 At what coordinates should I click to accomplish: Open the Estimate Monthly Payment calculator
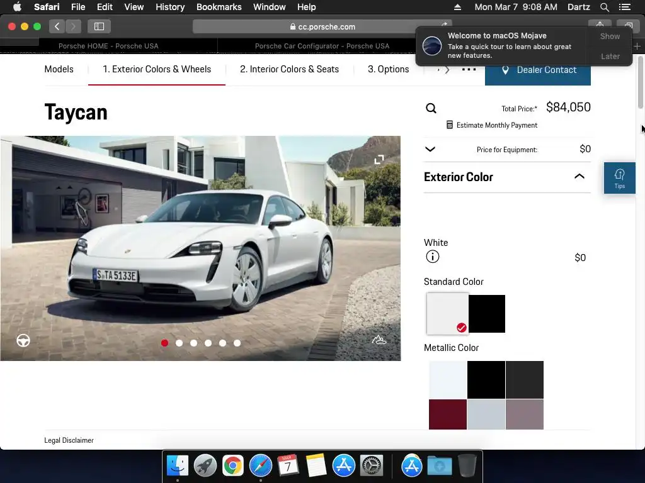(492, 125)
